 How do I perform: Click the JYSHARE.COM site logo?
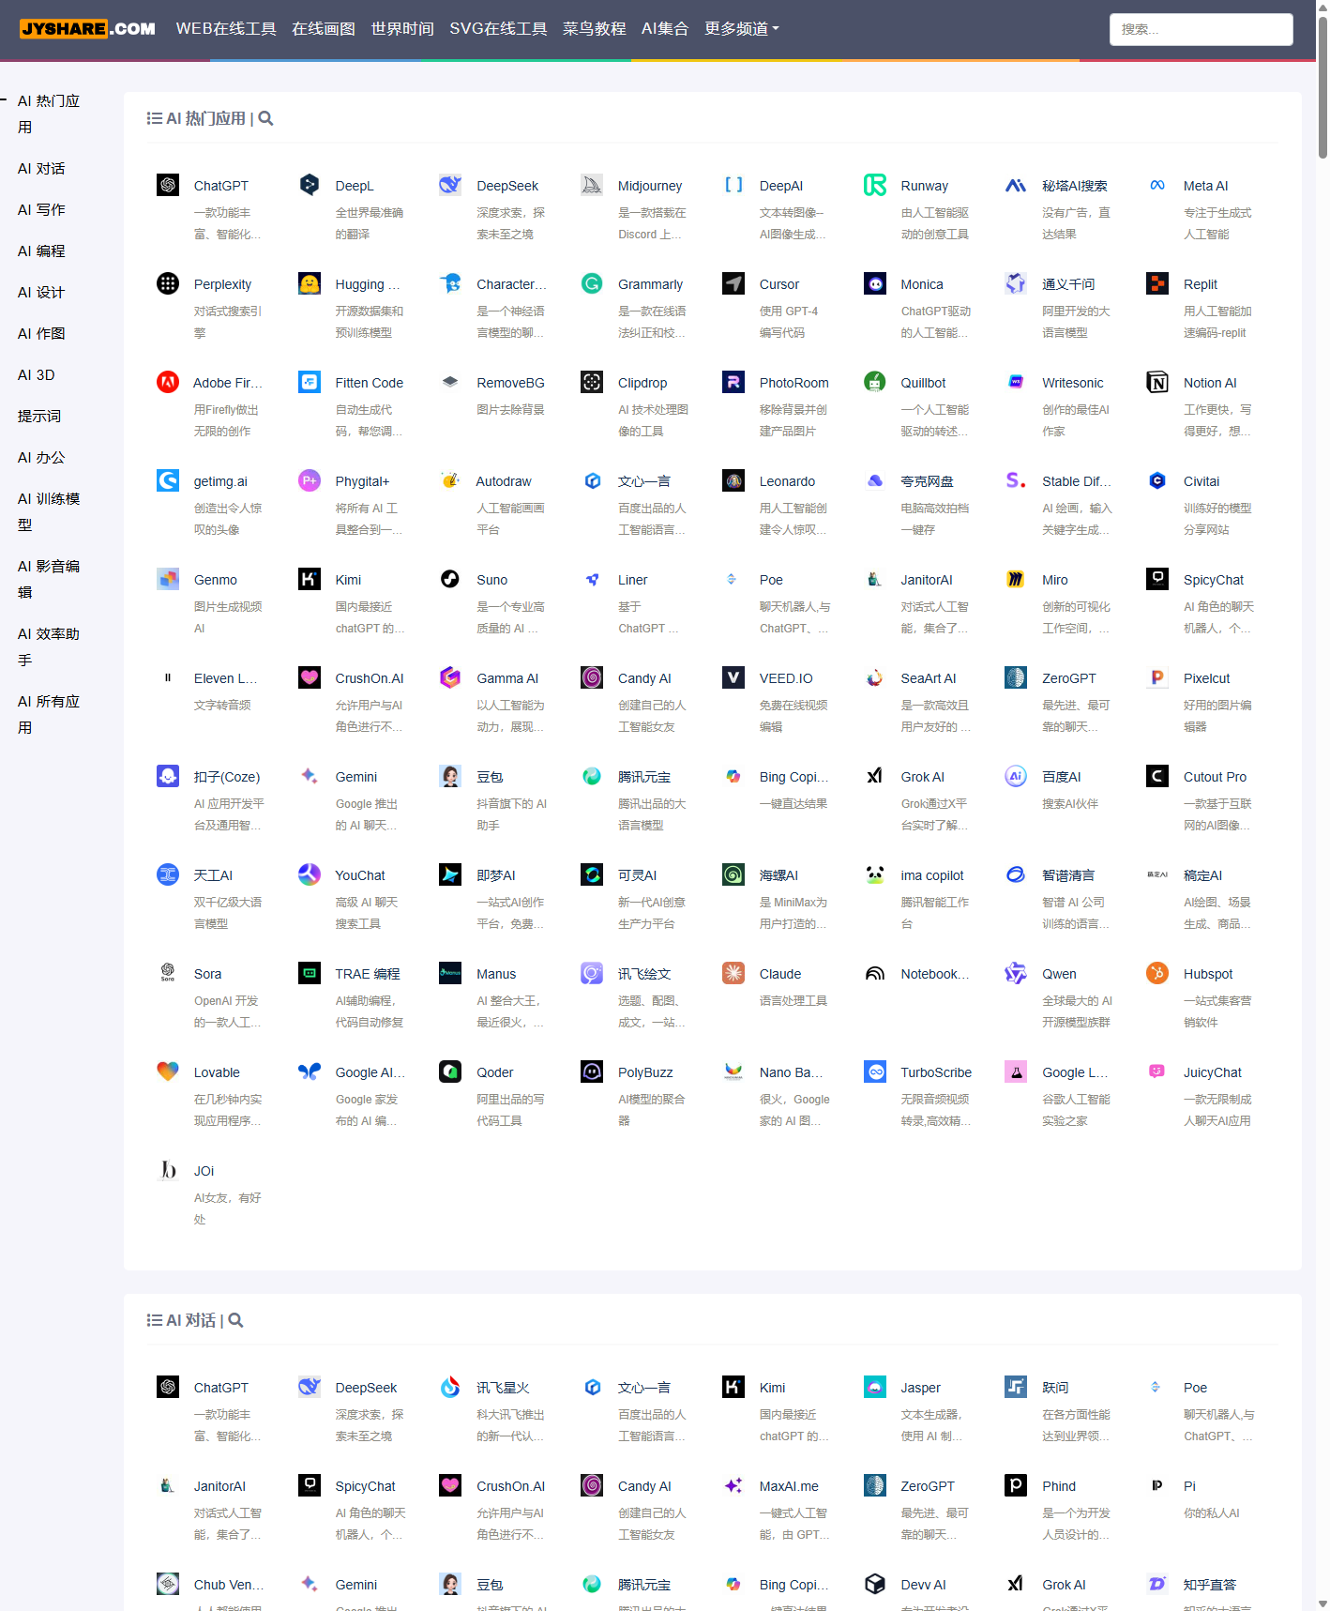pyautogui.click(x=87, y=29)
